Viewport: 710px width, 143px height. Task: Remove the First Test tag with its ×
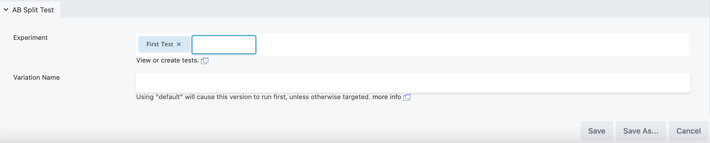(179, 44)
